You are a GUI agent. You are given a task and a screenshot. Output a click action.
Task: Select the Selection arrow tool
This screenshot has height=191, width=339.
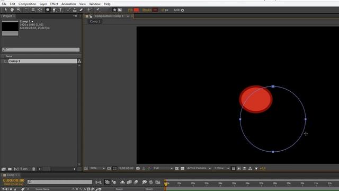(x=6, y=10)
